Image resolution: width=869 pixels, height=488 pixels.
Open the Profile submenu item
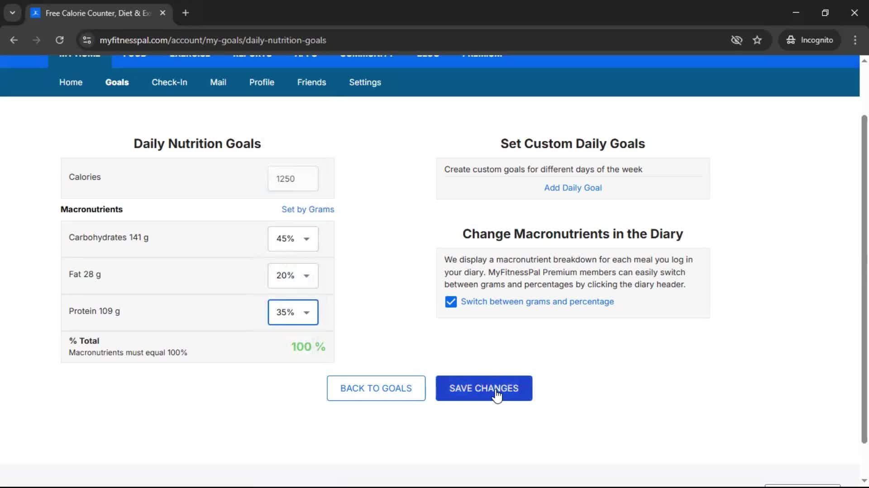click(262, 82)
